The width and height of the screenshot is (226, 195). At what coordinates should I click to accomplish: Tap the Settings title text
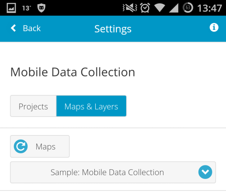point(113,29)
